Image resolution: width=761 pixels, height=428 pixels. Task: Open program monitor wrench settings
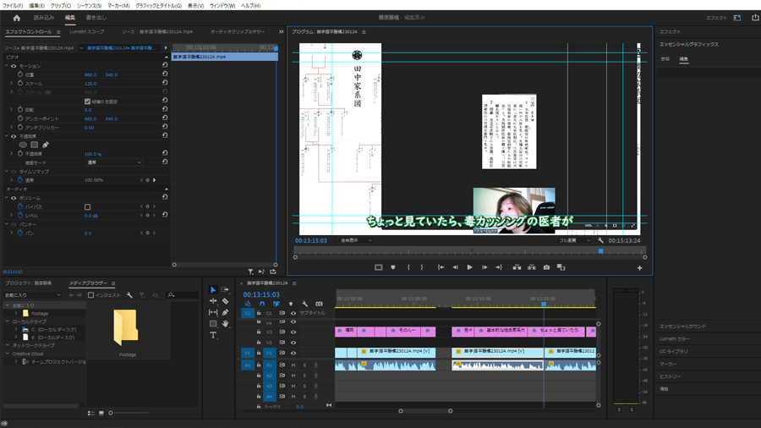pos(600,240)
